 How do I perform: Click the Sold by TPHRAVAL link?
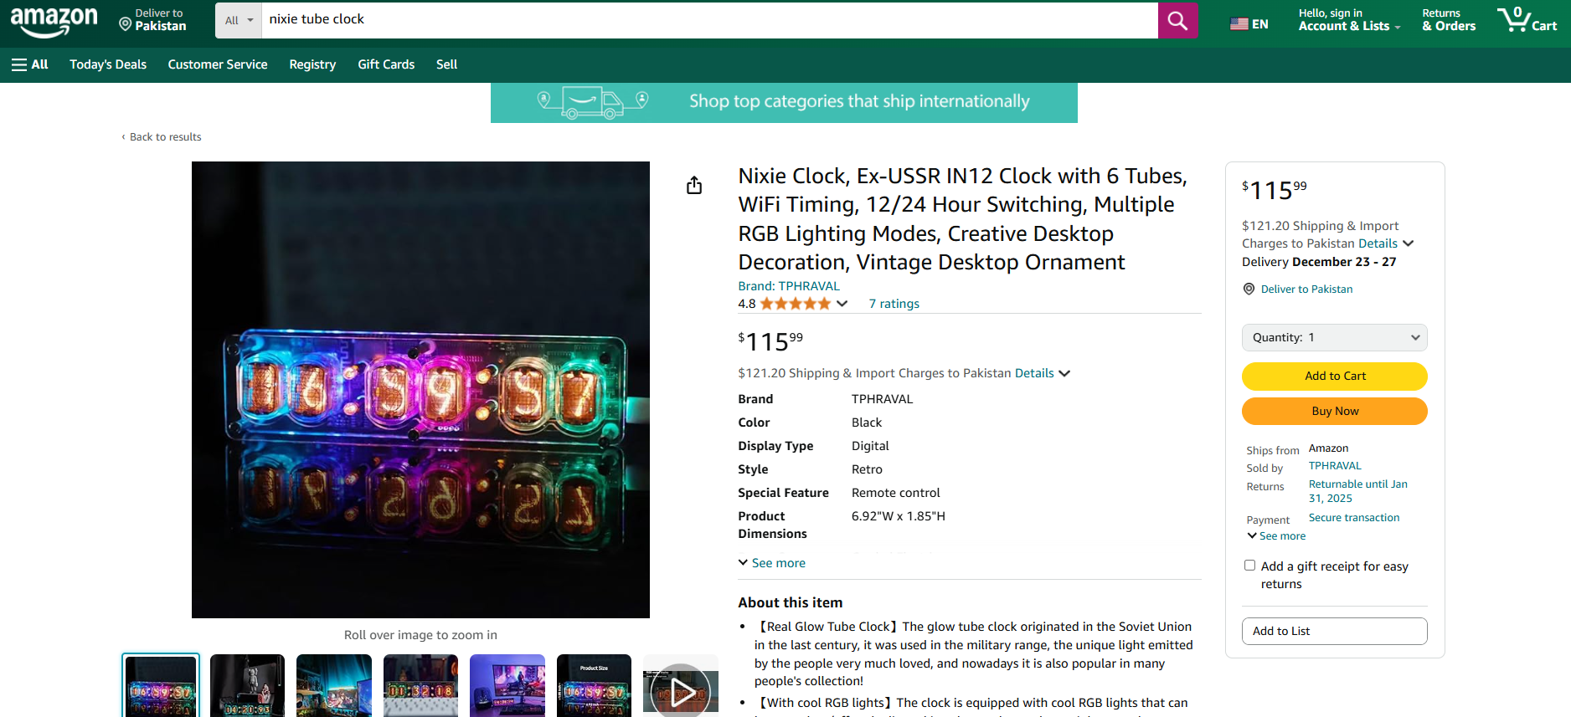pos(1335,466)
